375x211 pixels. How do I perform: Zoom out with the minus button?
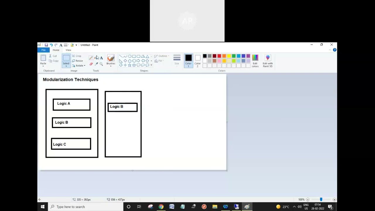pos(308,200)
